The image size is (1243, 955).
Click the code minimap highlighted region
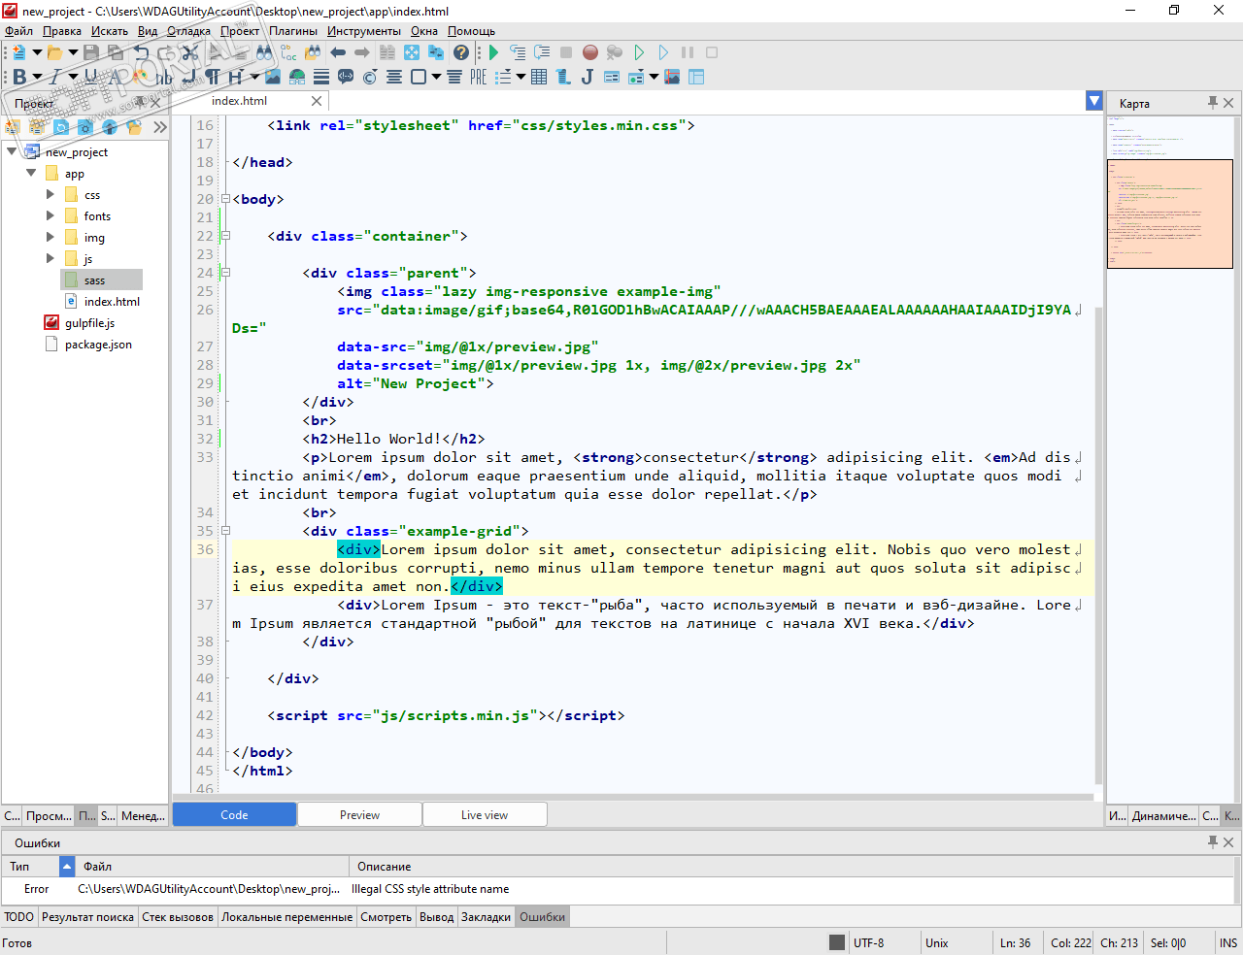tap(1169, 214)
